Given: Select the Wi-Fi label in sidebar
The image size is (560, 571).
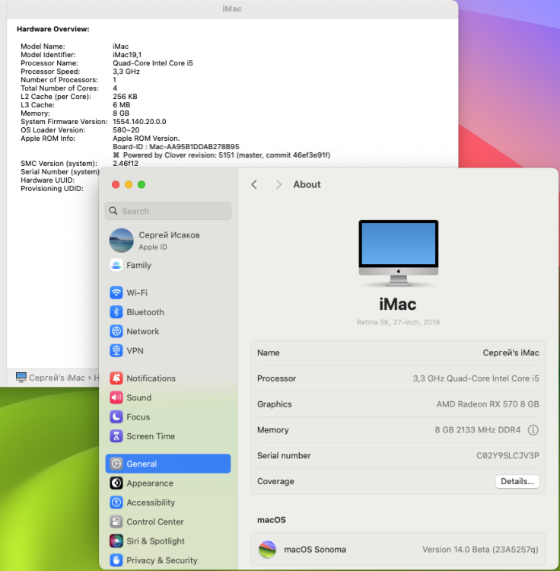Looking at the screenshot, I should pyautogui.click(x=137, y=293).
